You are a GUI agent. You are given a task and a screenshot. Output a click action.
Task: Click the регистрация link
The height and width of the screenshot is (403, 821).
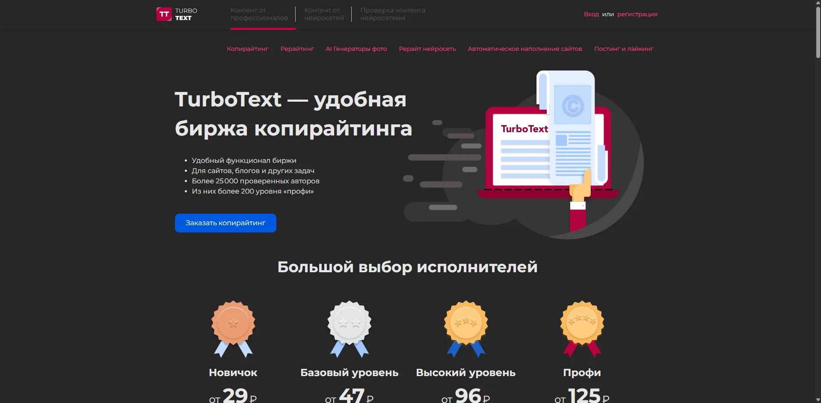pyautogui.click(x=637, y=14)
